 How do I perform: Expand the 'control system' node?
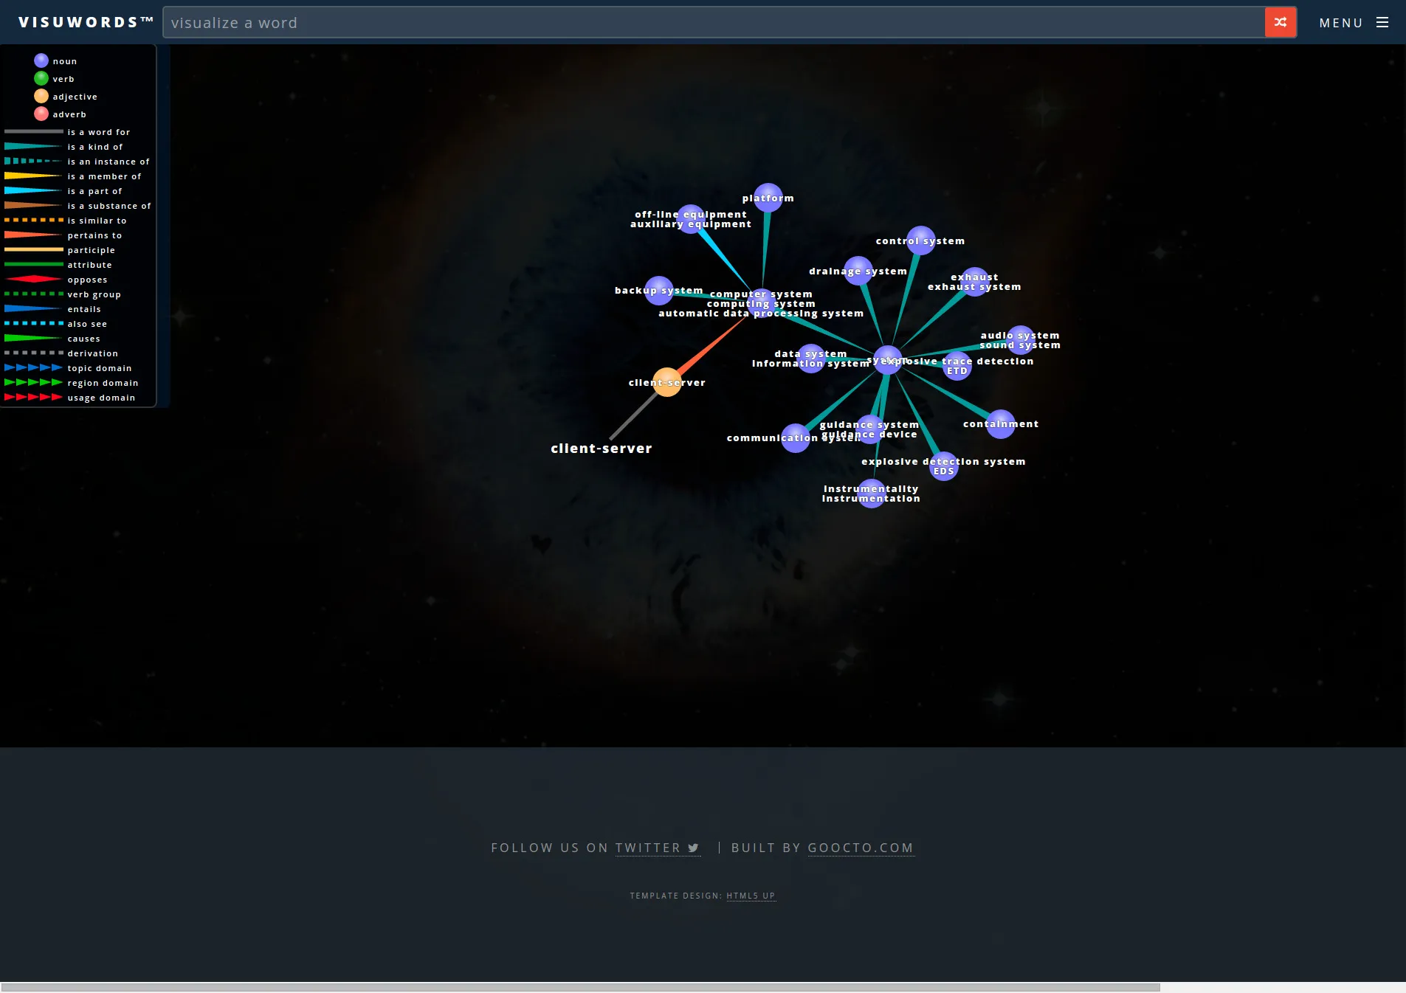click(x=920, y=240)
